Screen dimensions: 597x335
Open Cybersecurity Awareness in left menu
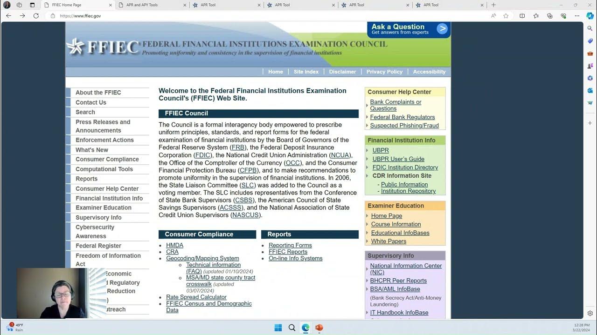(95, 232)
